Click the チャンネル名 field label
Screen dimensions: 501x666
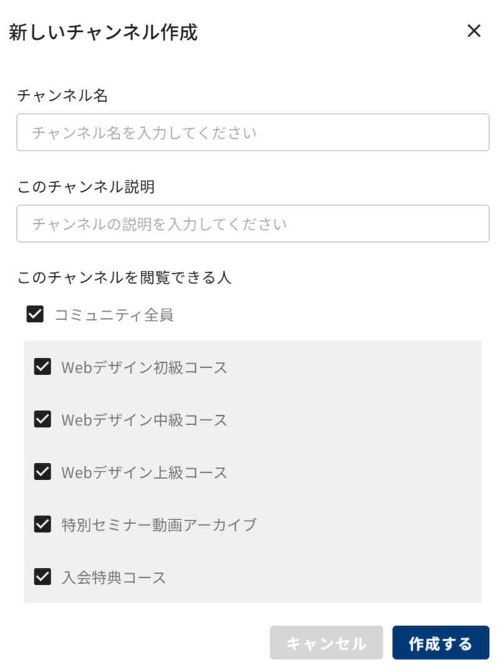tap(62, 95)
